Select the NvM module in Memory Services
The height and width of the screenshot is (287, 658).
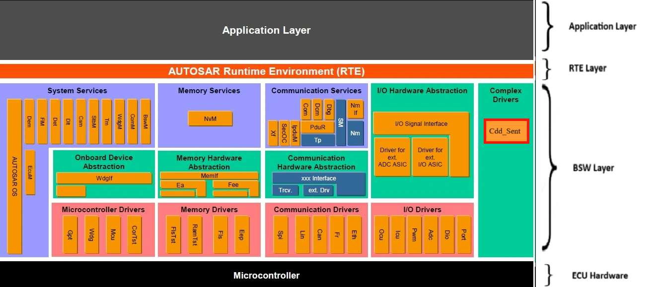210,118
